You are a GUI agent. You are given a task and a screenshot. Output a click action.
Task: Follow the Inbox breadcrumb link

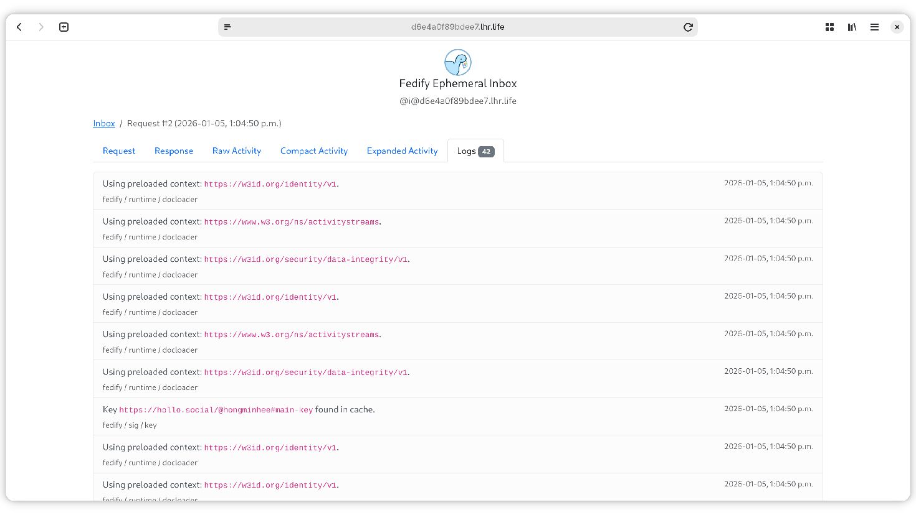click(x=104, y=123)
